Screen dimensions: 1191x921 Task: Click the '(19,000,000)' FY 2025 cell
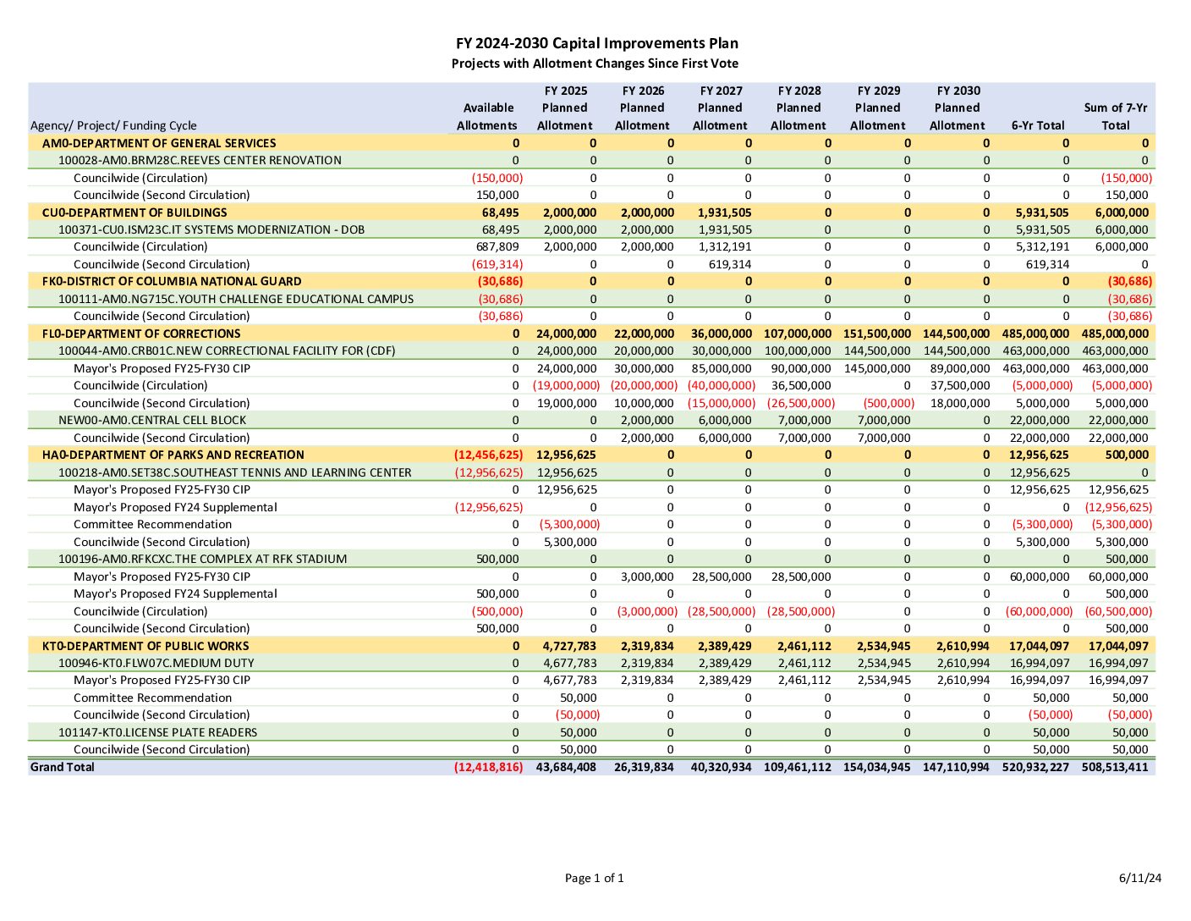point(566,385)
